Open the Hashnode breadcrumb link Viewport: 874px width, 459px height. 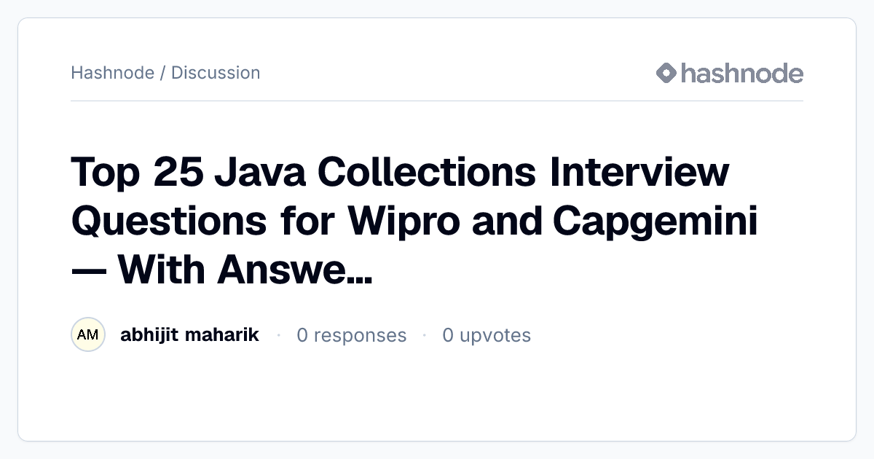point(112,73)
